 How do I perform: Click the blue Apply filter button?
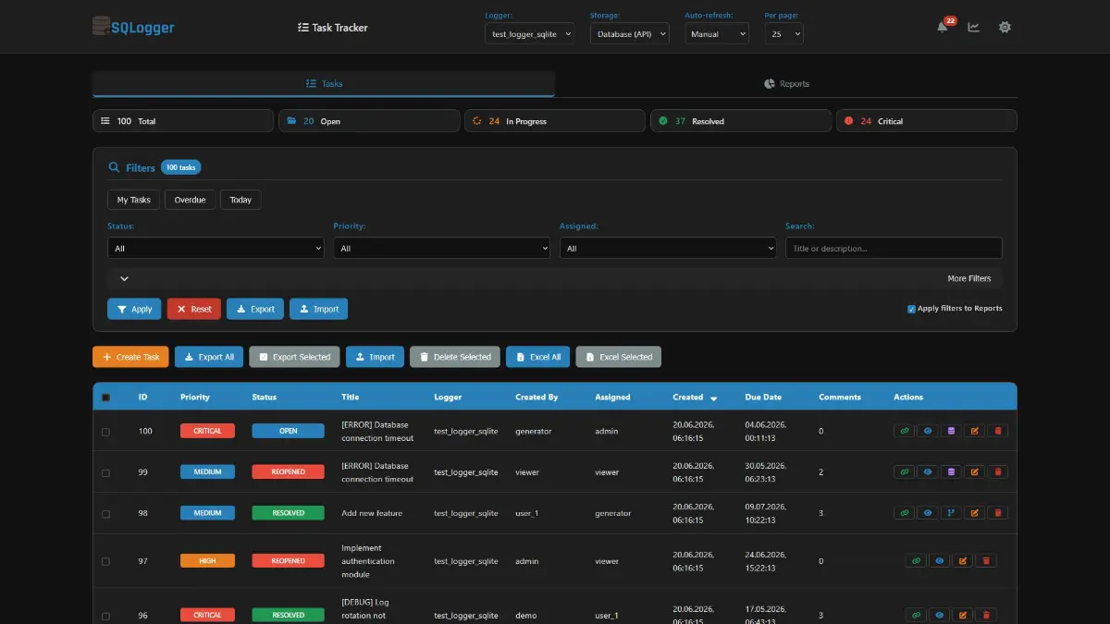[x=134, y=309]
